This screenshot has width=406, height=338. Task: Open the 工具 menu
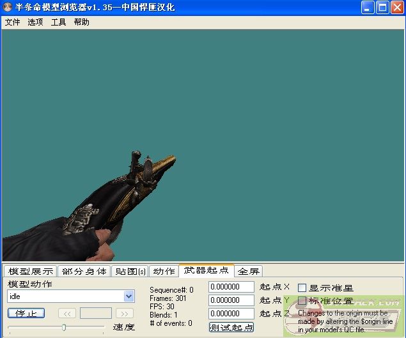point(58,22)
